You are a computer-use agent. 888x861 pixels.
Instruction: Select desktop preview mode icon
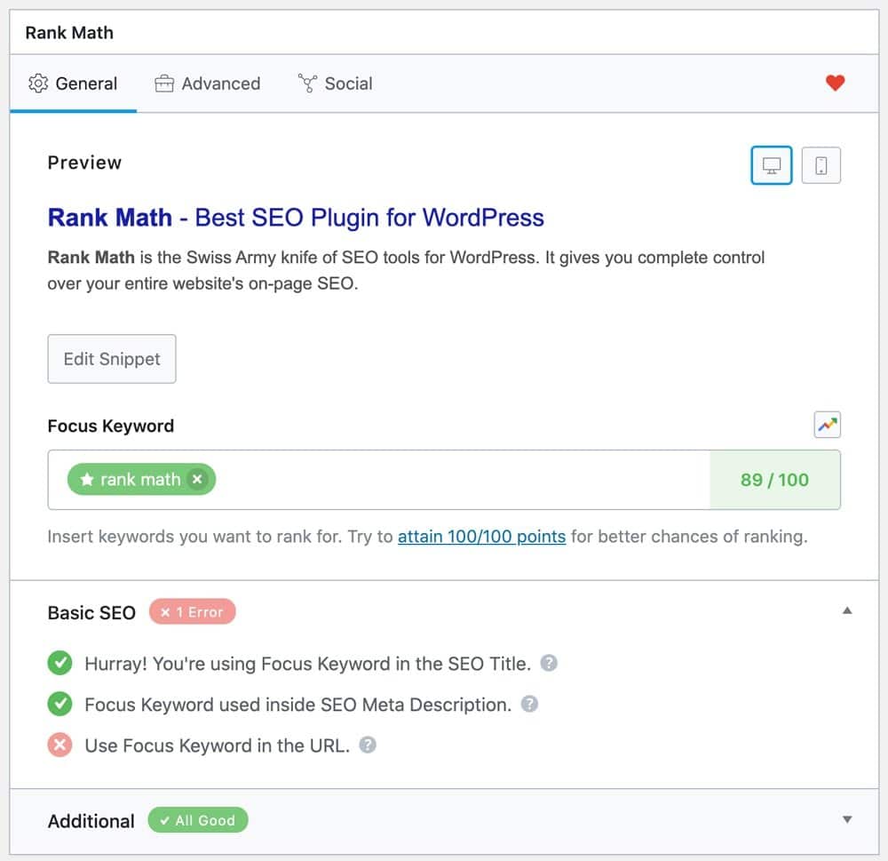coord(772,165)
